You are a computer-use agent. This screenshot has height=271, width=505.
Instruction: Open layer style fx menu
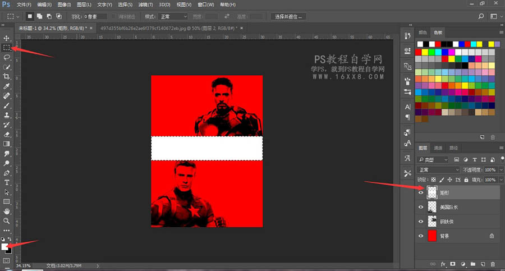coord(443,264)
